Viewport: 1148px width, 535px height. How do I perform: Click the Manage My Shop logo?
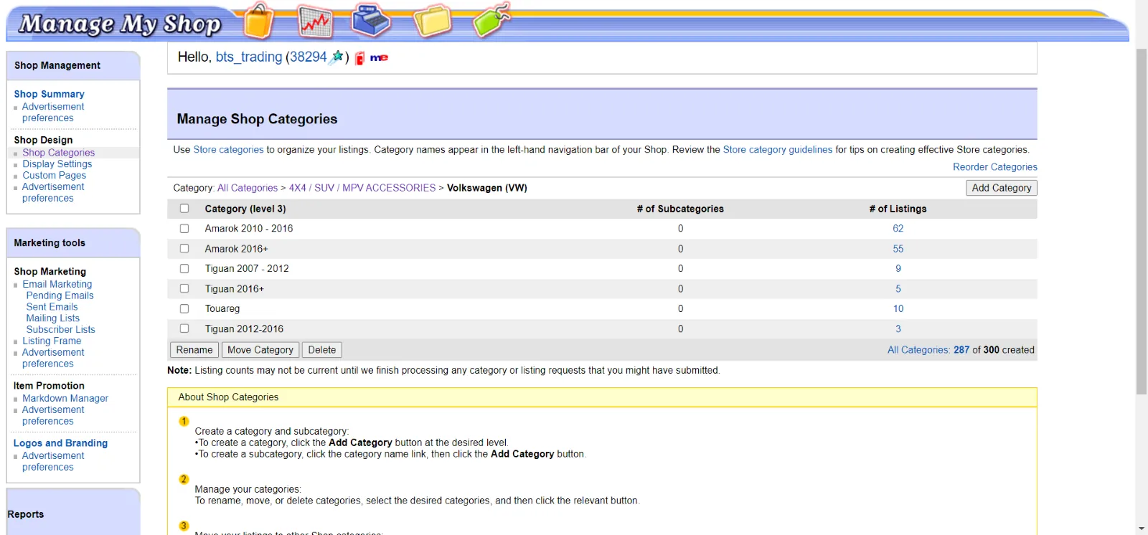coord(120,24)
